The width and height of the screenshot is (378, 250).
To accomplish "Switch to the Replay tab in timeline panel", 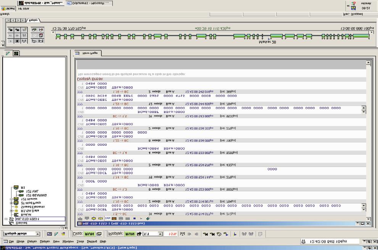I will point(33,20).
